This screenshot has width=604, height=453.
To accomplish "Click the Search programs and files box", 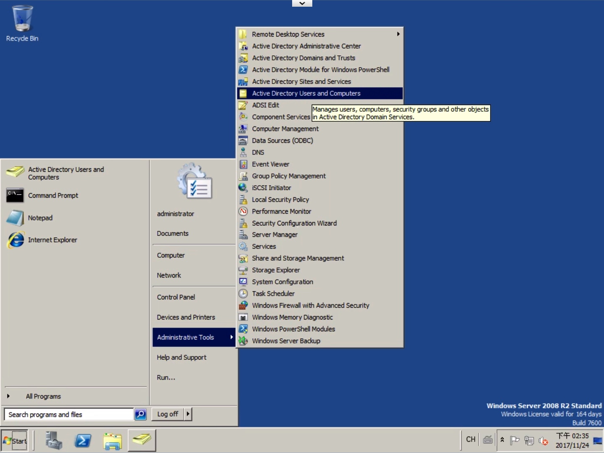I will point(69,414).
